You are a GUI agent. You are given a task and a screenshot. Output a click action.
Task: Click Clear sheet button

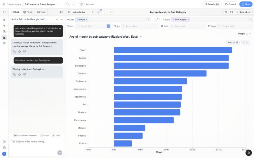(244, 12)
